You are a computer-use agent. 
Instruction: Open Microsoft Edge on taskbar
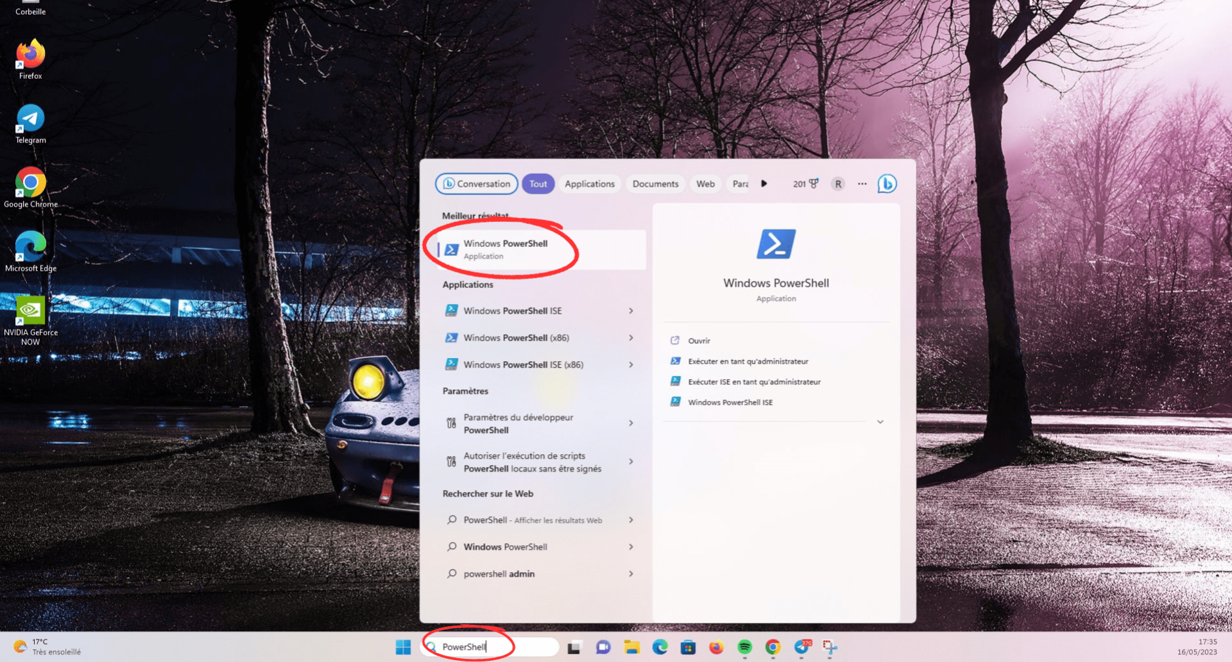coord(660,647)
